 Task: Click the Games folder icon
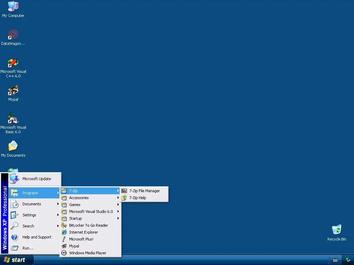64,205
